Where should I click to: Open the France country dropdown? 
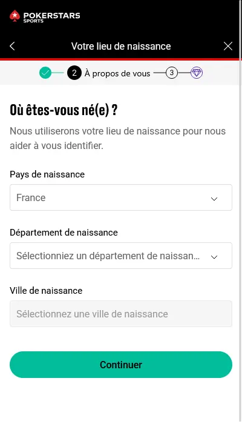(121, 197)
